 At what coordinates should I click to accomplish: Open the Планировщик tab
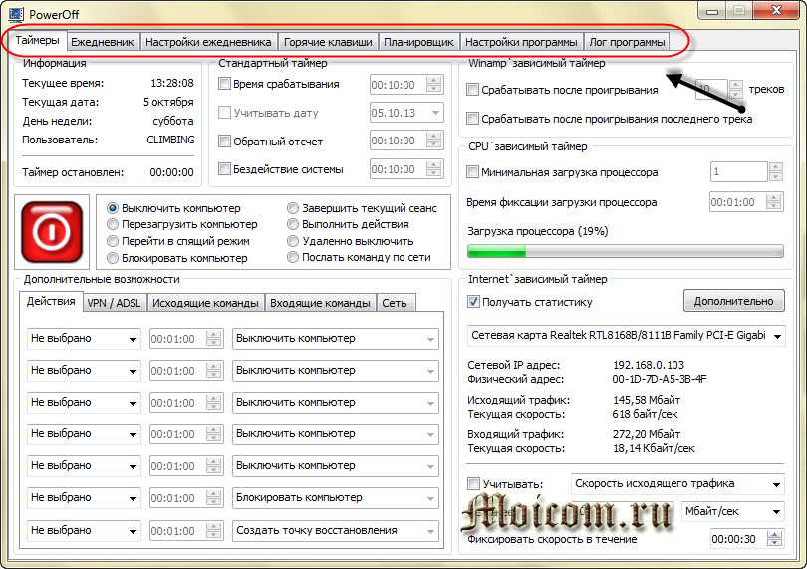click(x=418, y=42)
